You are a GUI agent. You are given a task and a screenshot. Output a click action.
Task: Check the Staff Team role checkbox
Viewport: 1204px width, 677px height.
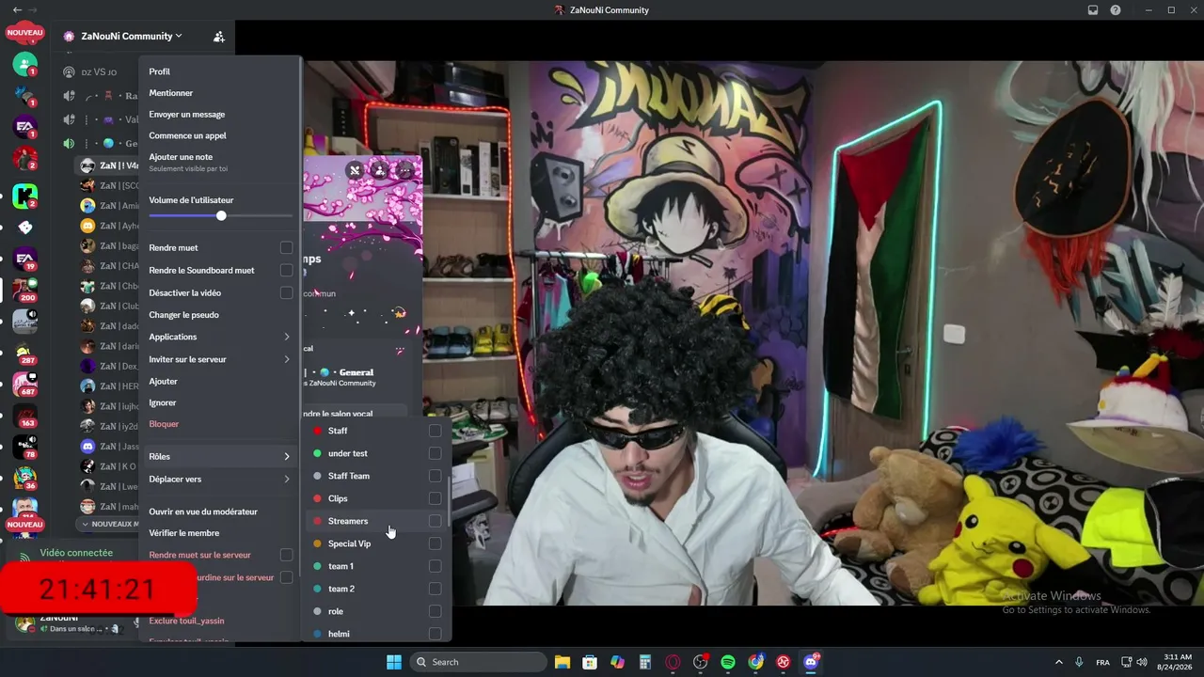pos(435,476)
